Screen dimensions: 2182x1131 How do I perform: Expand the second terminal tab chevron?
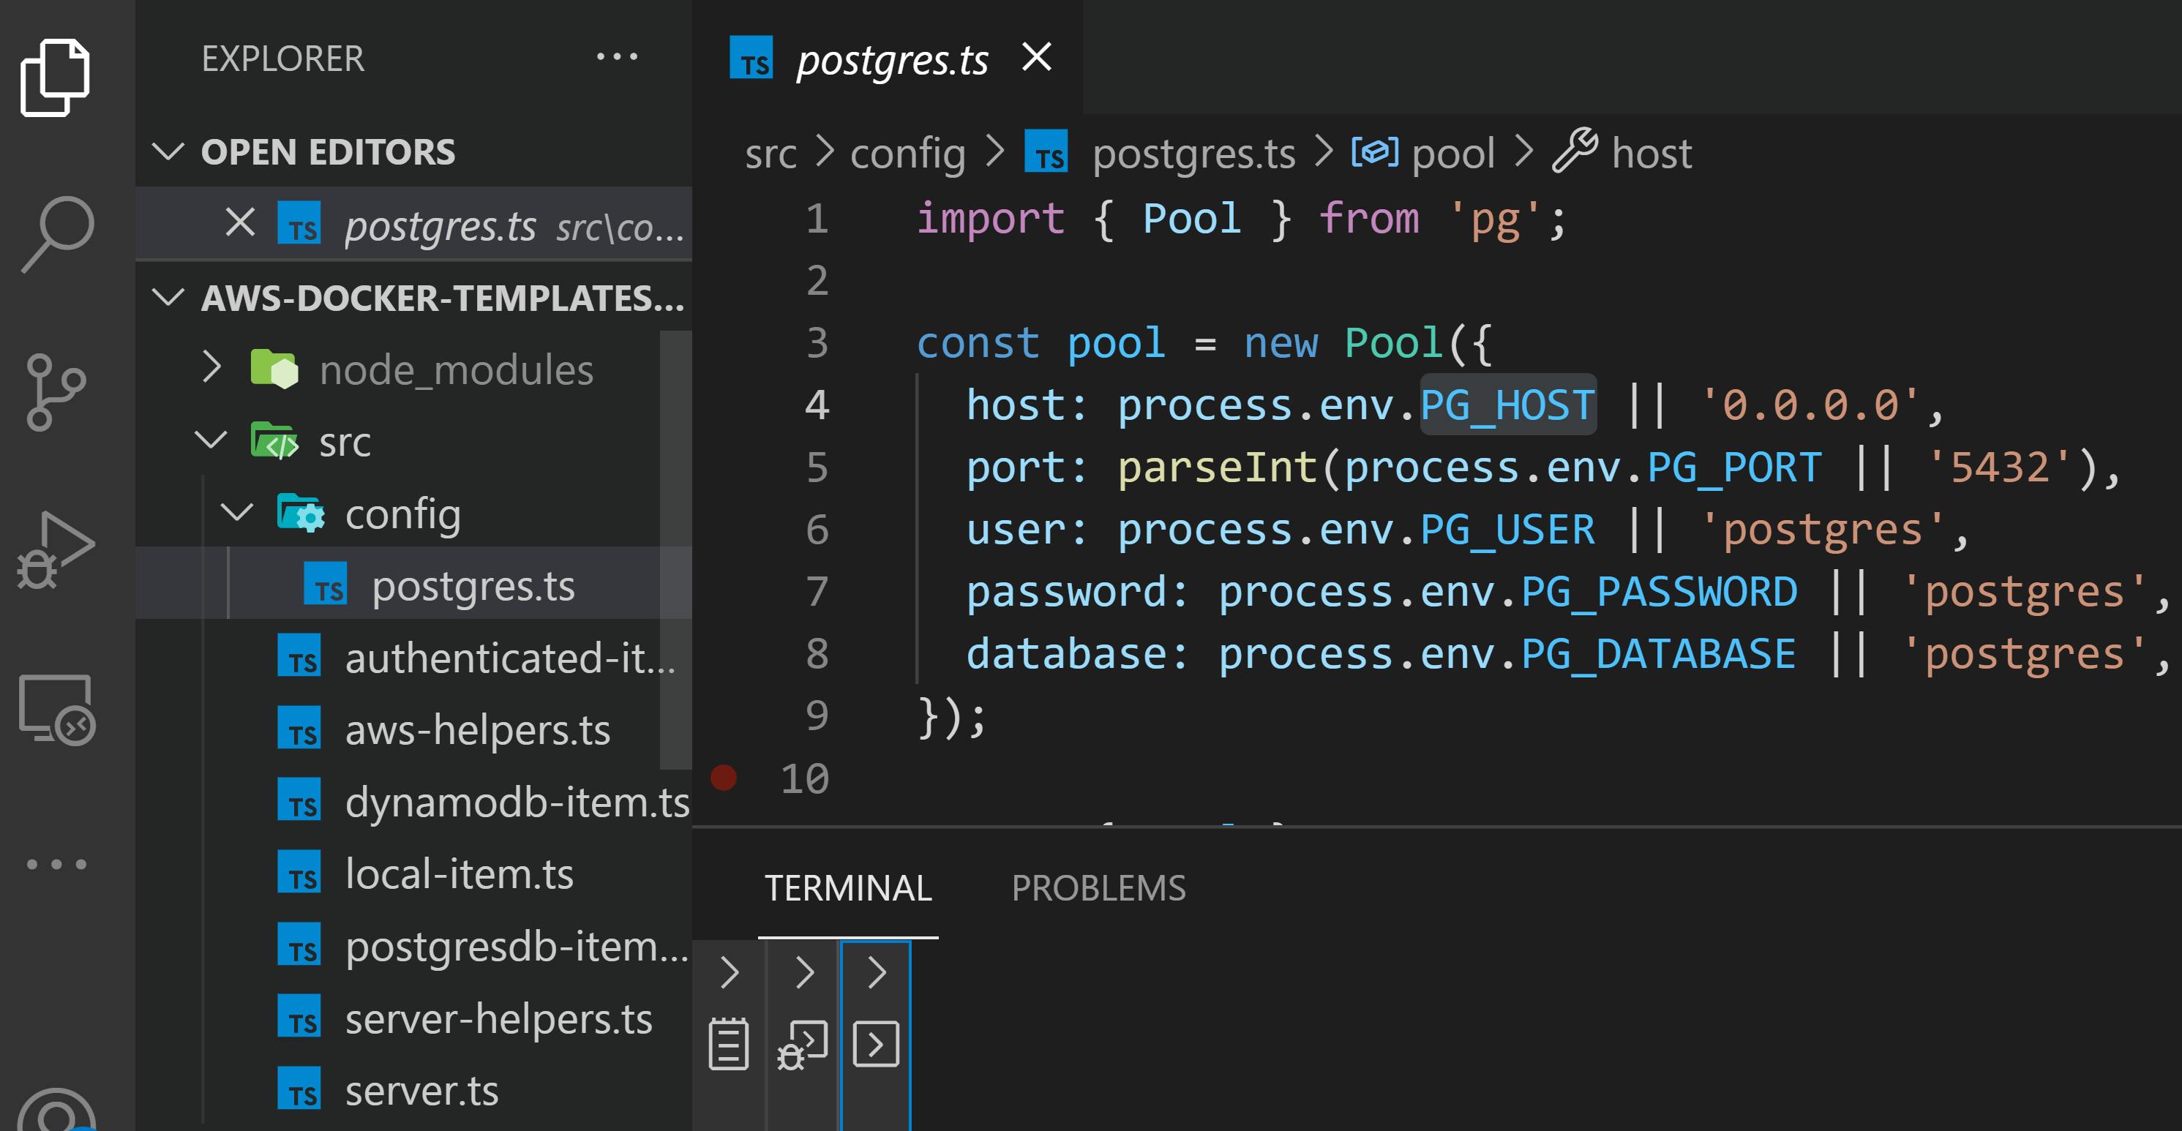click(x=804, y=972)
